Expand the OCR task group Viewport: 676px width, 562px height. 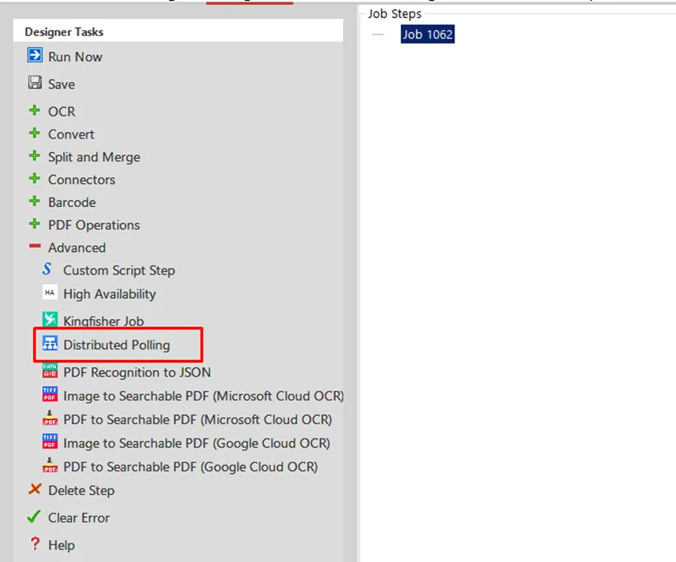click(34, 111)
